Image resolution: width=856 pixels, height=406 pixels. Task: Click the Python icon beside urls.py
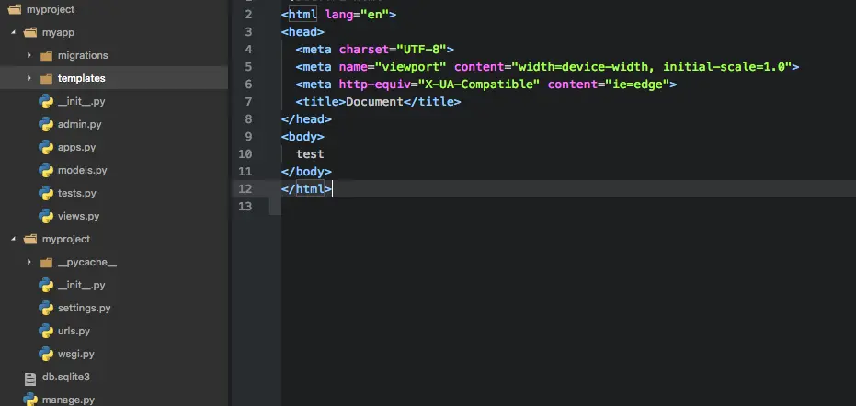[x=46, y=331]
